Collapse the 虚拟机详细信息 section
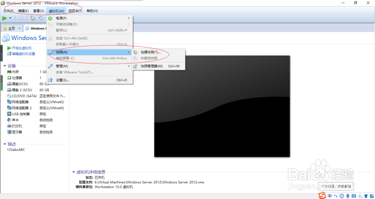This screenshot has height=199, width=375. click(x=73, y=172)
